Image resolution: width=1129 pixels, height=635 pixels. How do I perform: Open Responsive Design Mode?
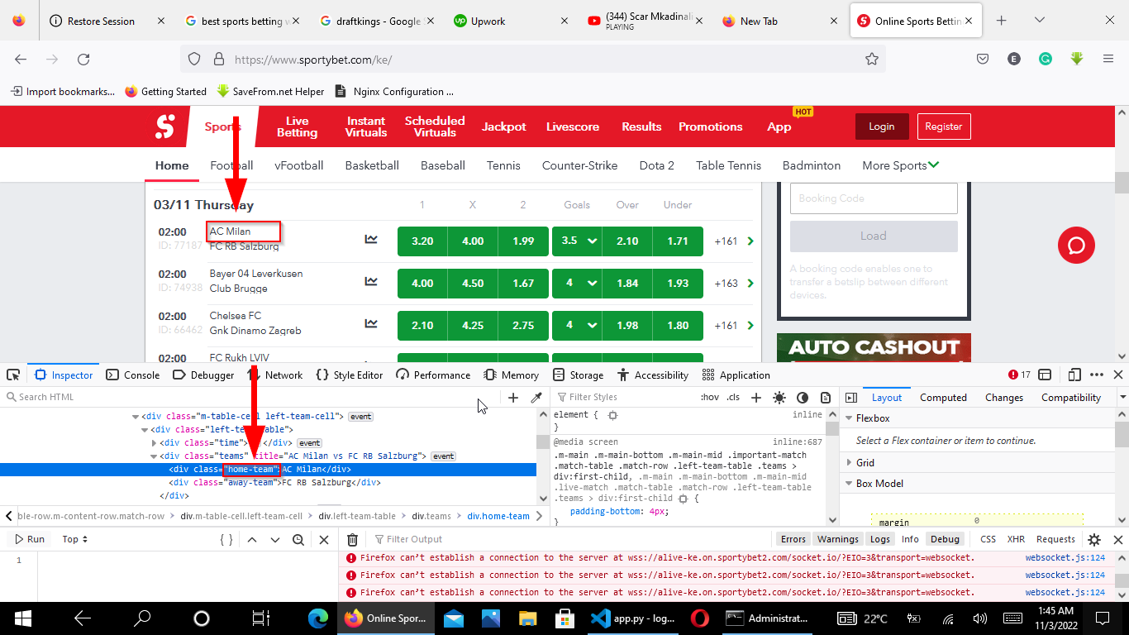1074,375
